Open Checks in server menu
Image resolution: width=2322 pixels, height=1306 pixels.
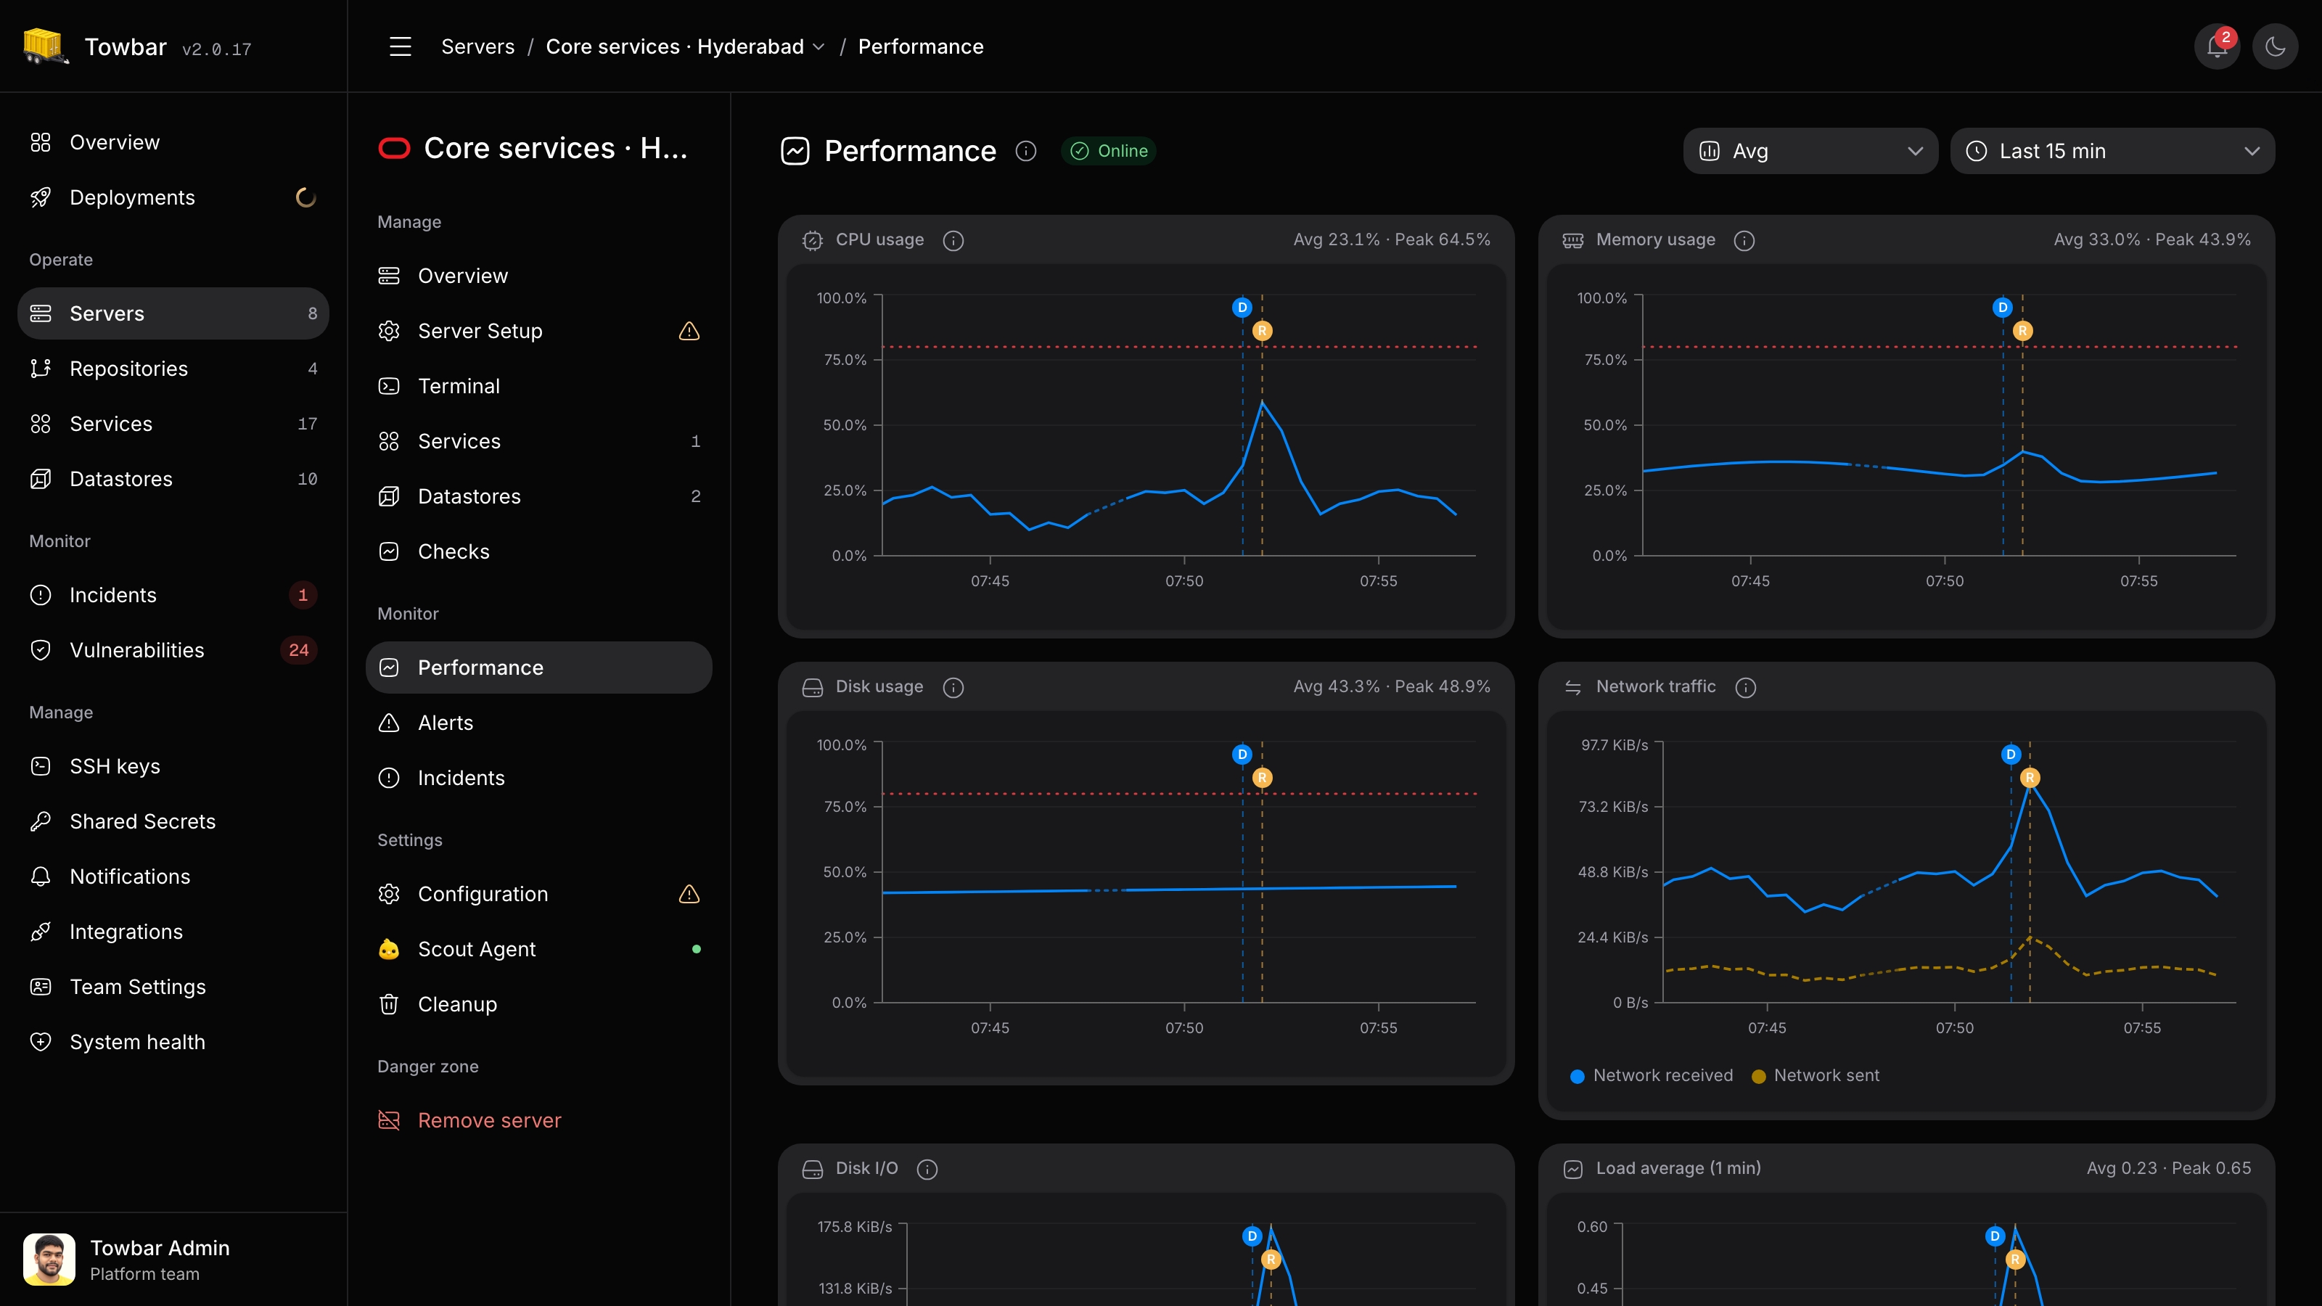point(539,551)
